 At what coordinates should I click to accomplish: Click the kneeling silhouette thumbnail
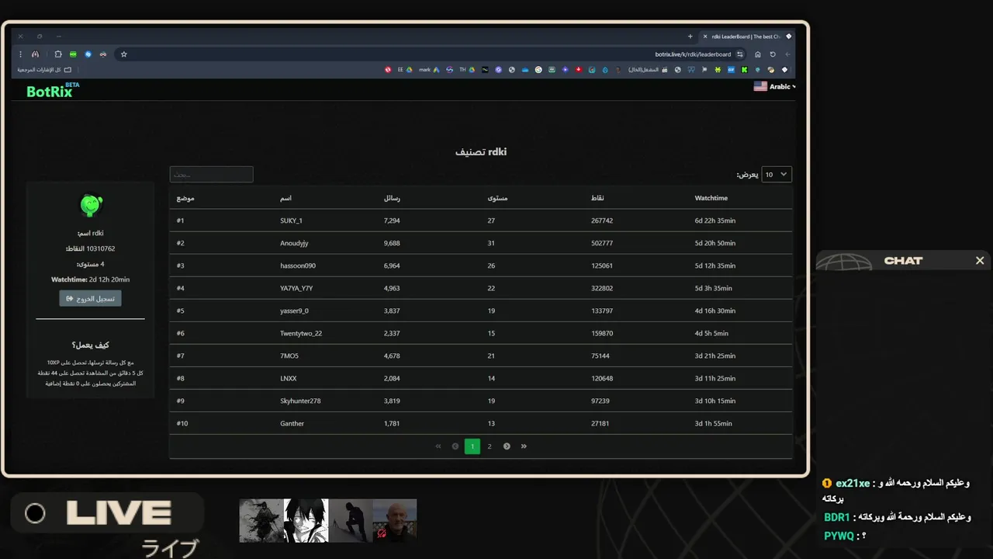pos(351,520)
